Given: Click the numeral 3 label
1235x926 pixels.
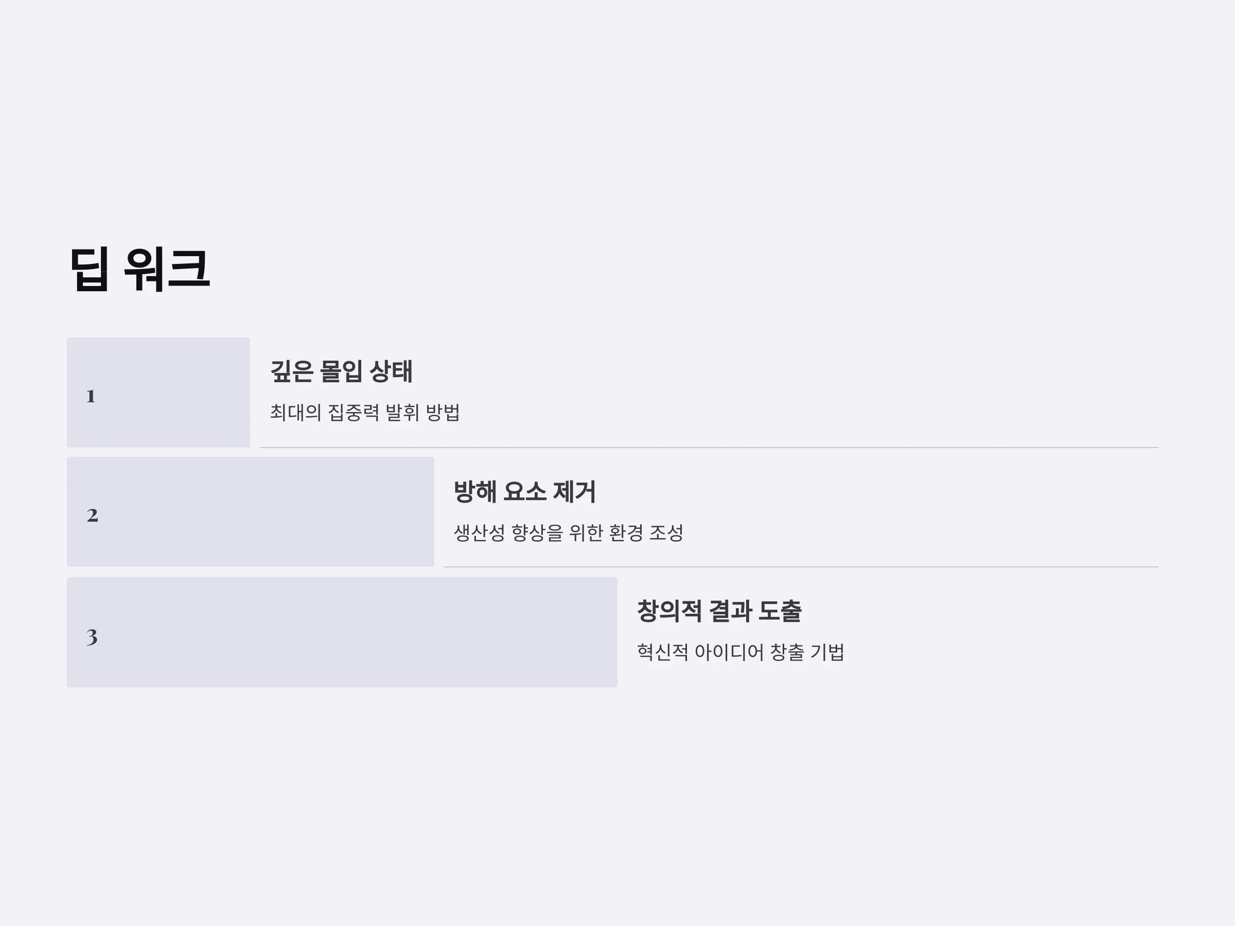Looking at the screenshot, I should [x=92, y=637].
